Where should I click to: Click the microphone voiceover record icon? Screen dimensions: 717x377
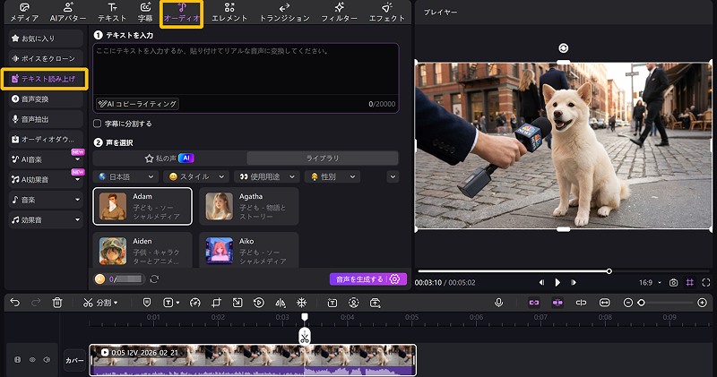click(x=498, y=303)
